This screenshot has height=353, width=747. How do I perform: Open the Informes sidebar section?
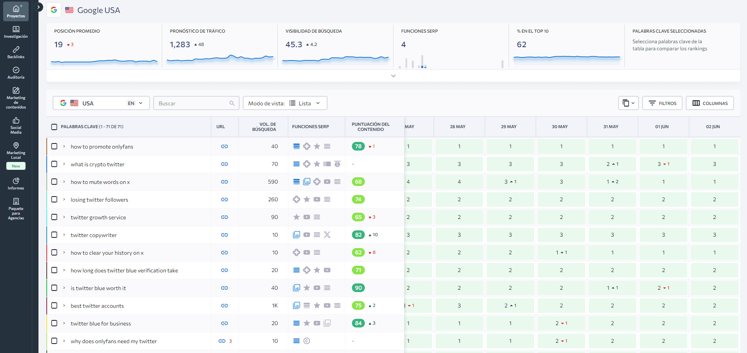[x=16, y=184]
